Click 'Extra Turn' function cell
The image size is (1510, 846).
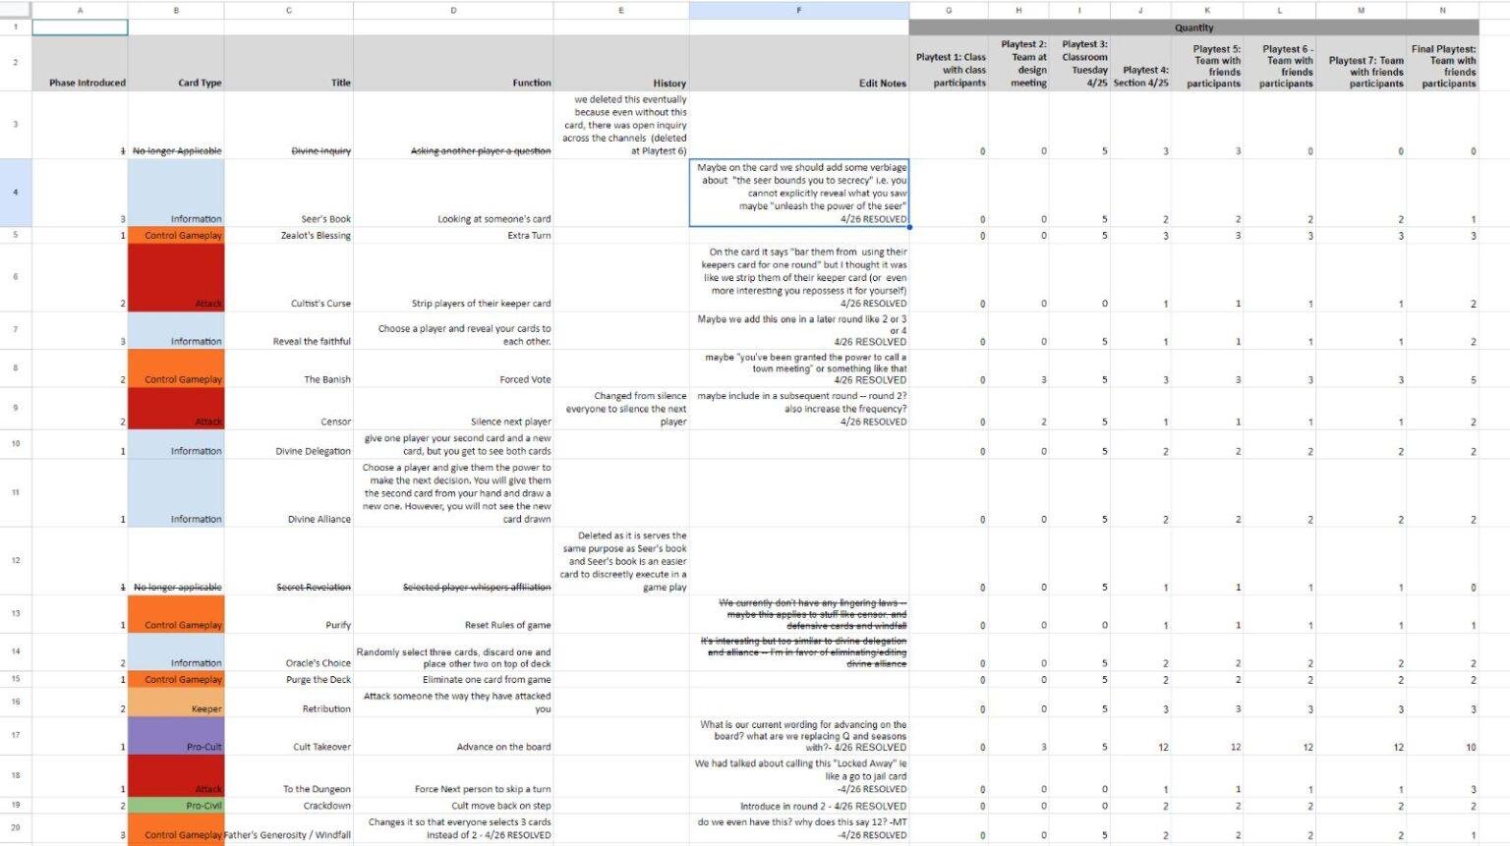coord(453,236)
